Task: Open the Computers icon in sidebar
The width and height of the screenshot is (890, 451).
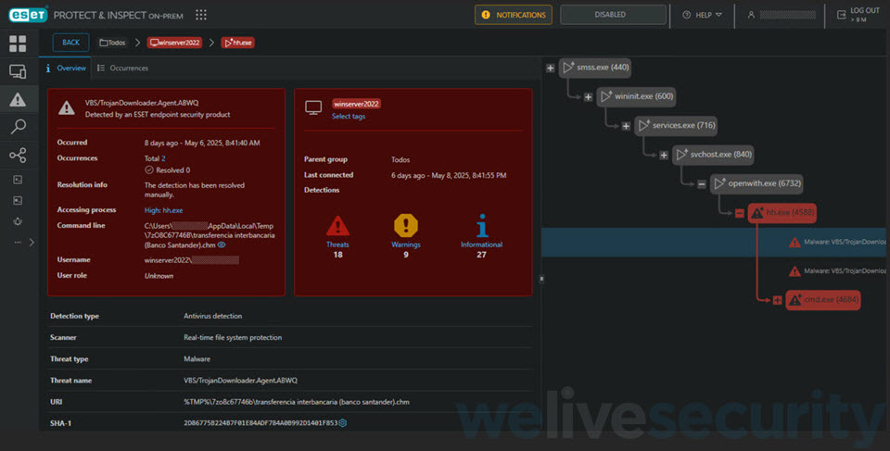Action: [x=18, y=71]
